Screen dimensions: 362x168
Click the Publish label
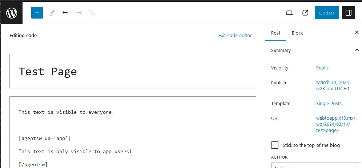coord(278,83)
